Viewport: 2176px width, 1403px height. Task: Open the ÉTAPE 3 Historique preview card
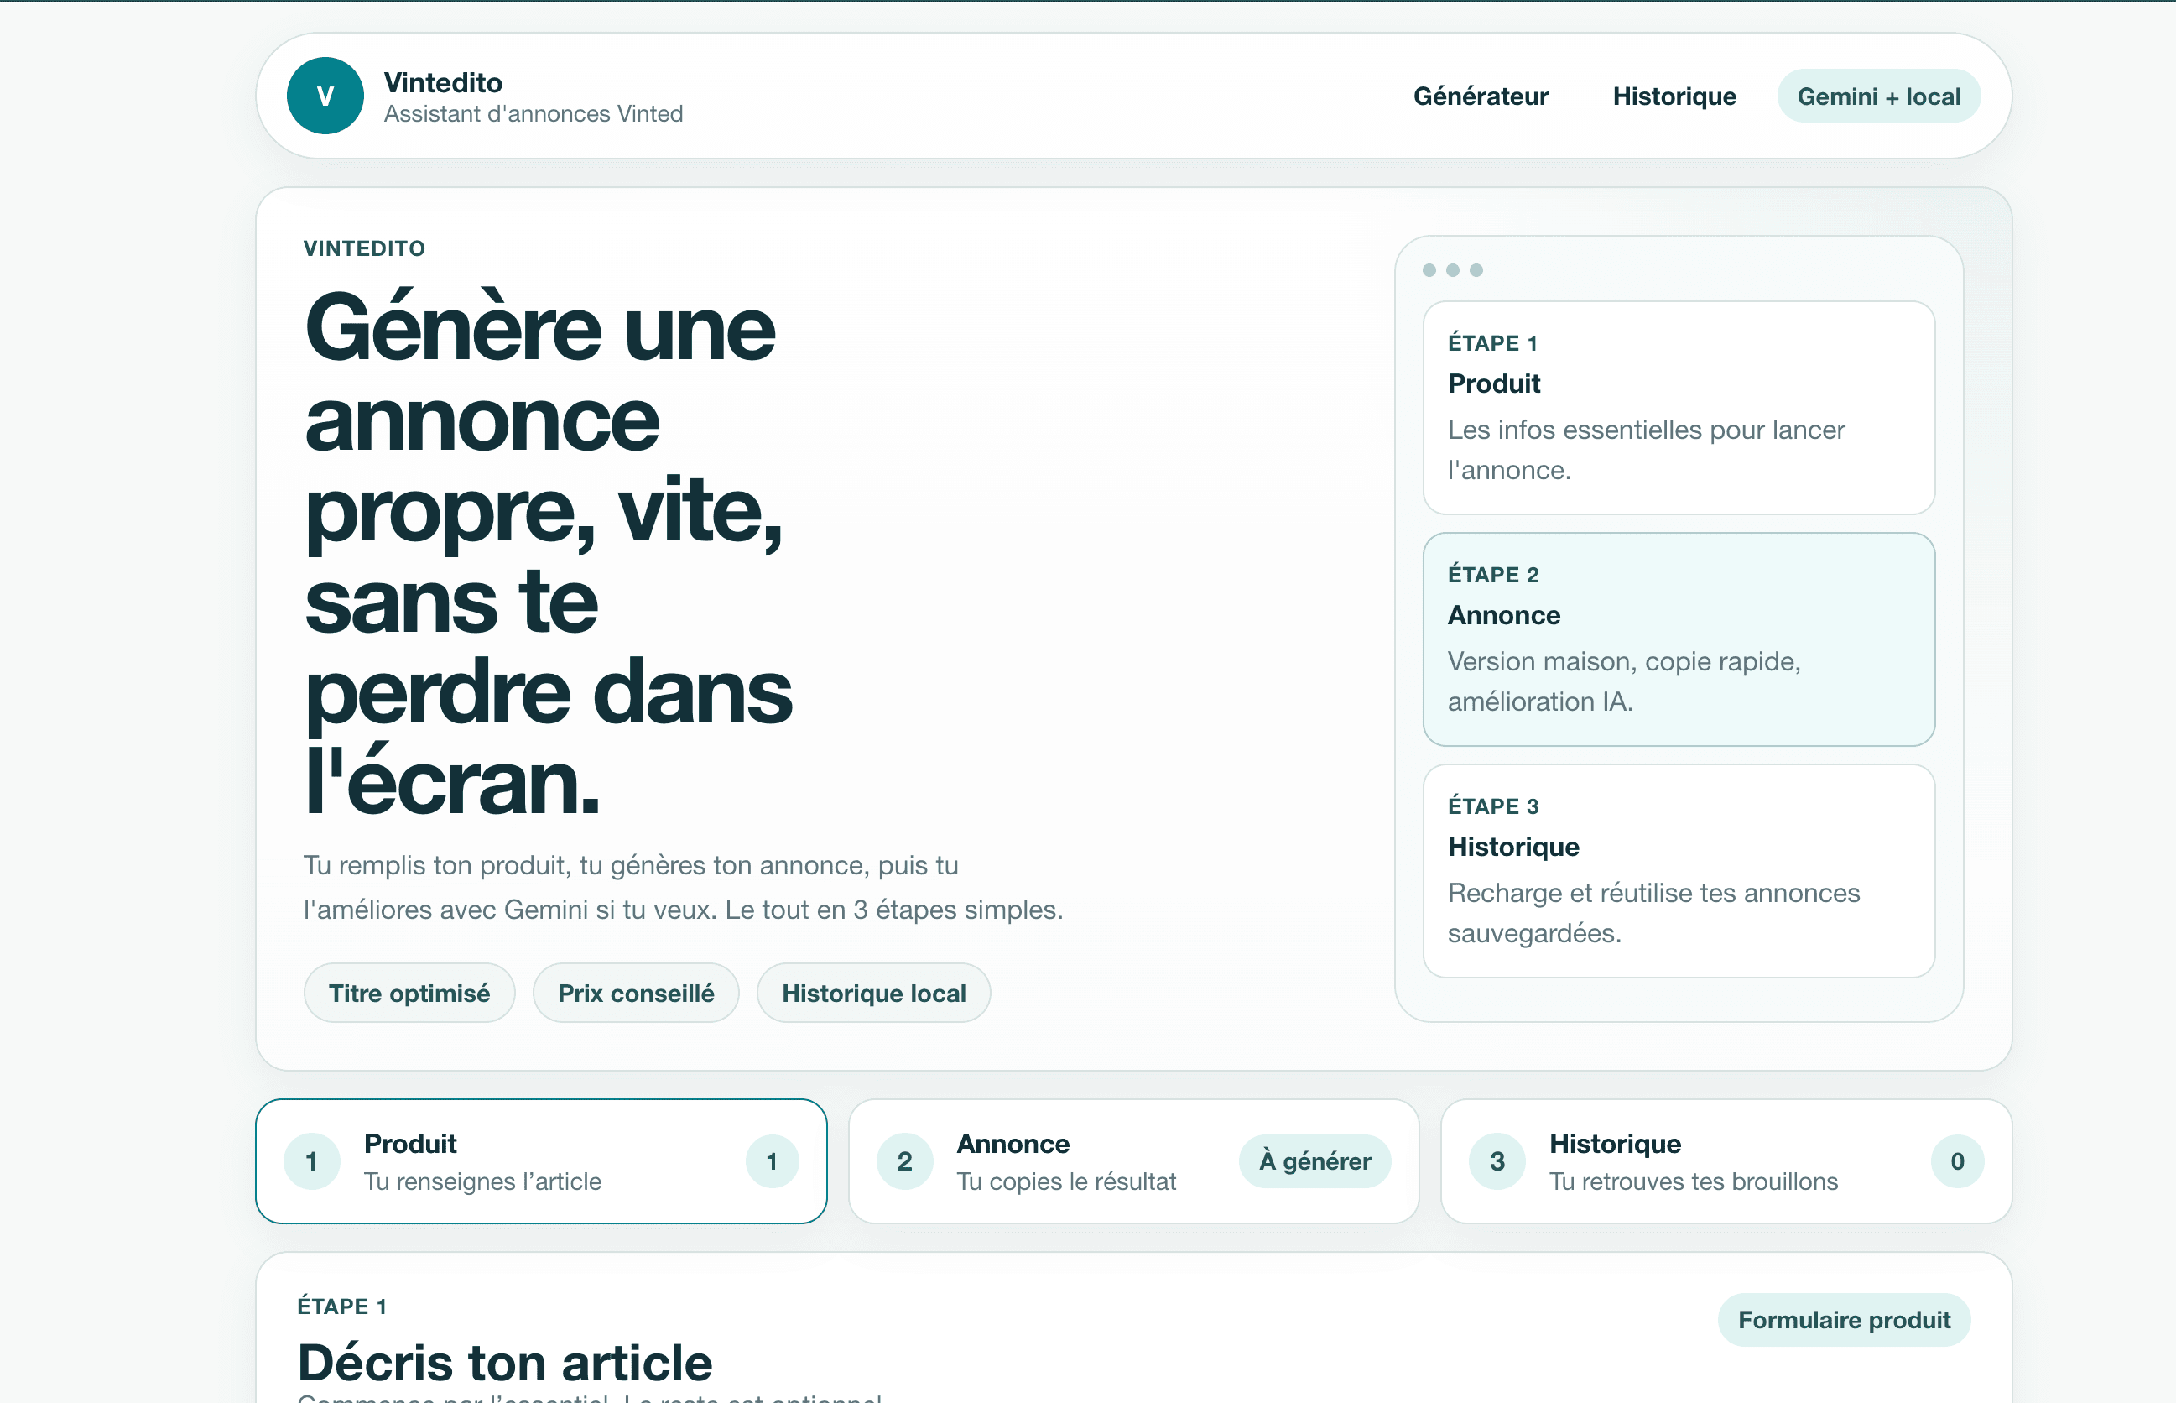pos(1679,871)
